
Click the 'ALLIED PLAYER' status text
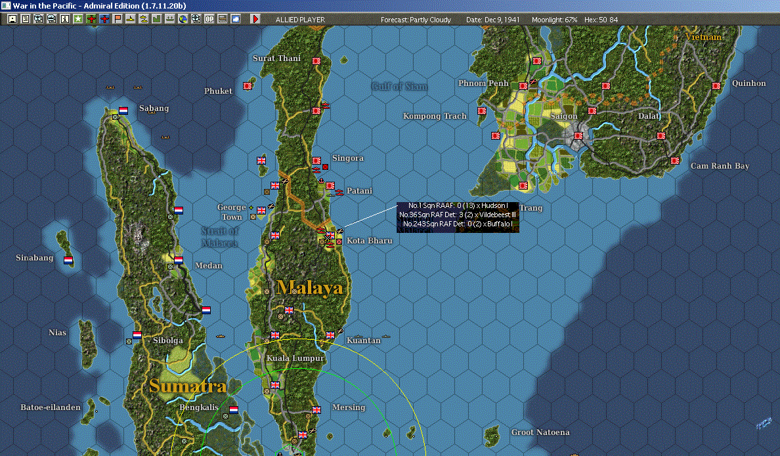click(300, 20)
